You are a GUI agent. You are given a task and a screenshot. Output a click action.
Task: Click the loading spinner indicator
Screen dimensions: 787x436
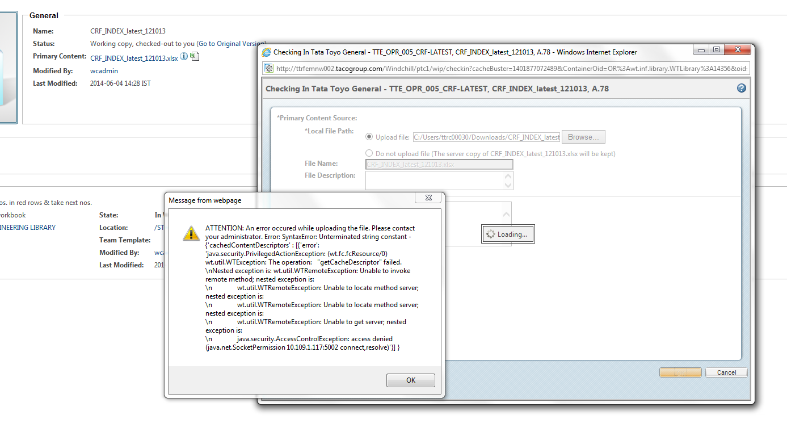point(490,234)
